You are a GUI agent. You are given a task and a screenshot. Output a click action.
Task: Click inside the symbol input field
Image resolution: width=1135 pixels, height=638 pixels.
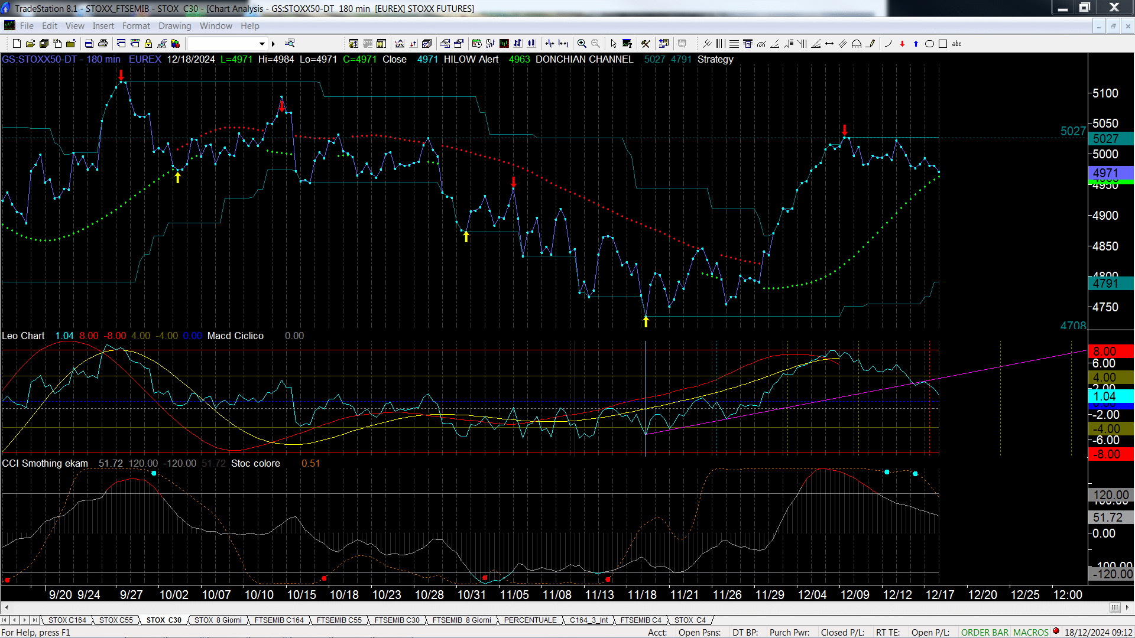[x=222, y=44]
